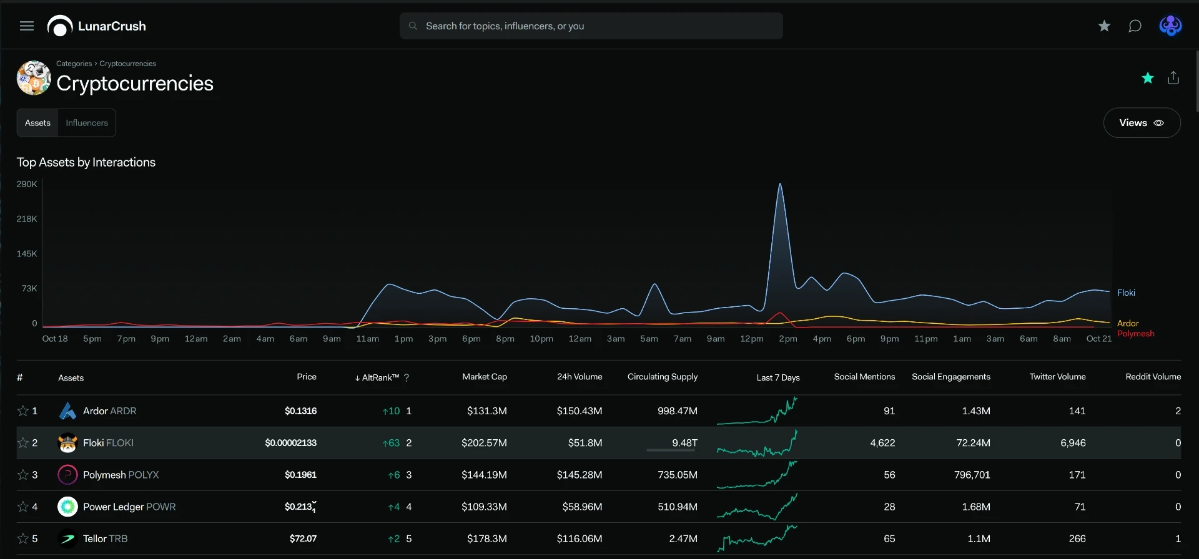Open the user profile avatar
Screen dimensions: 1199x559
[1170, 26]
